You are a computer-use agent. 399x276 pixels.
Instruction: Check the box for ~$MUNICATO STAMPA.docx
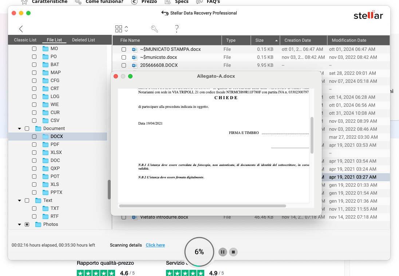coord(124,49)
